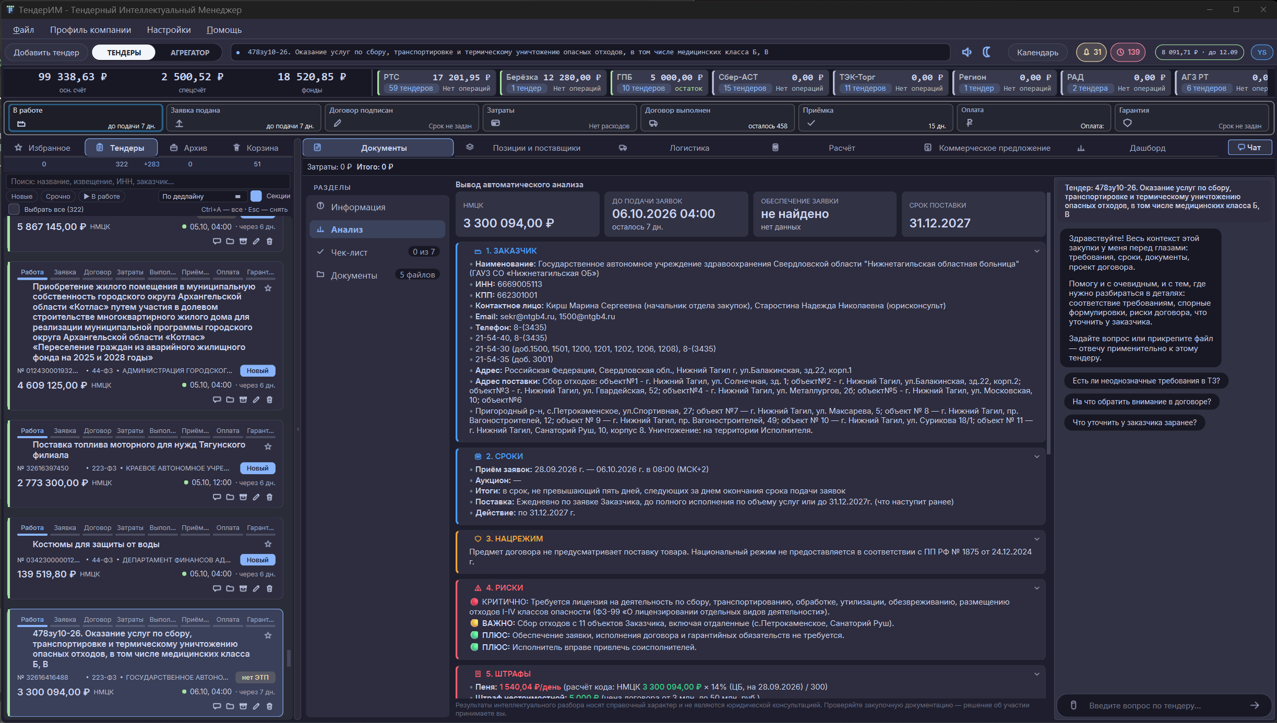Mute sound with the speaker icon
1277x723 pixels.
tap(967, 52)
